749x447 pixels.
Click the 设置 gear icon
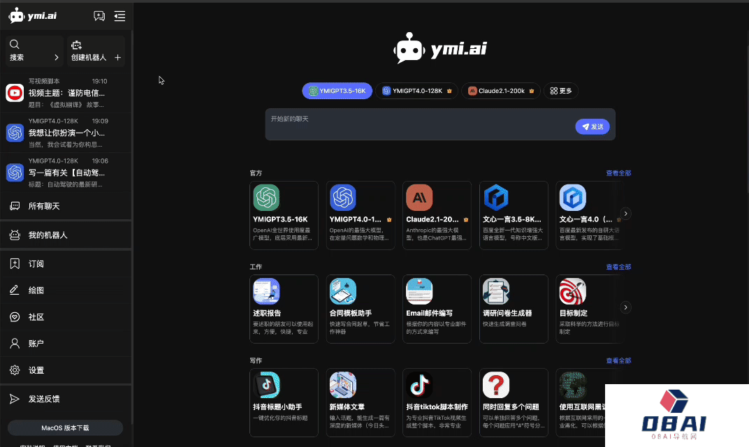[15, 370]
